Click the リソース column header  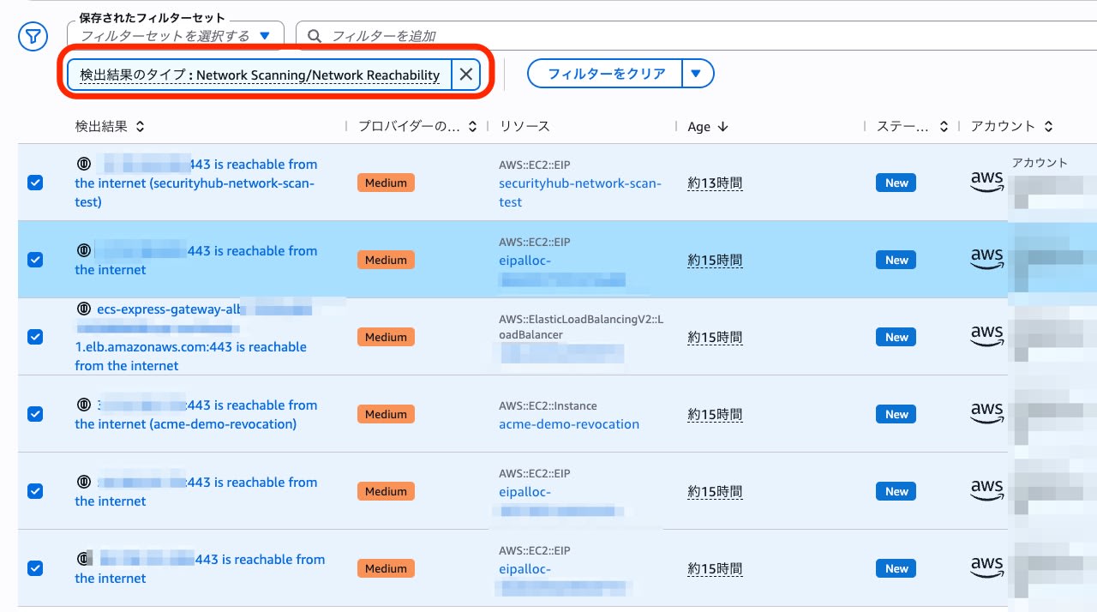[525, 126]
